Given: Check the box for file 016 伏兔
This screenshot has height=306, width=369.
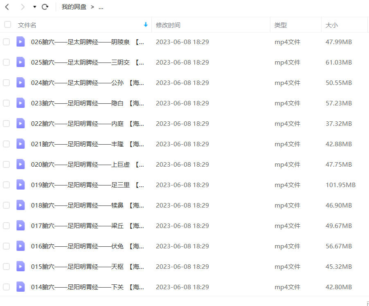Looking at the screenshot, I should click(7, 246).
